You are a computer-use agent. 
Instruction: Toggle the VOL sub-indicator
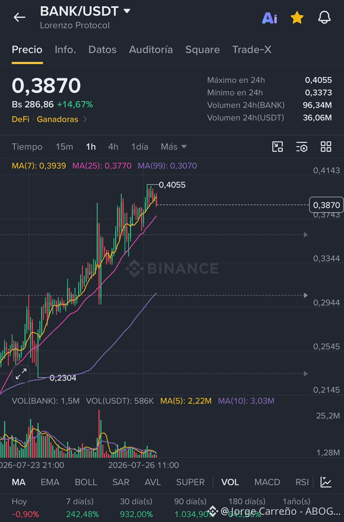click(x=230, y=482)
